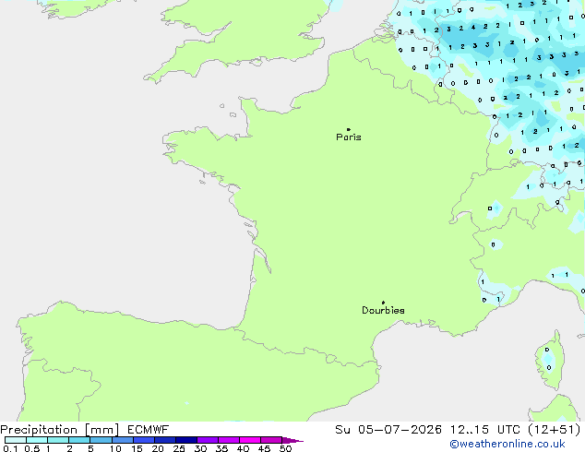The width and height of the screenshot is (585, 452).
Task: Pick the 0.5 to 1 mm legend swatch
Action: click(x=37, y=440)
